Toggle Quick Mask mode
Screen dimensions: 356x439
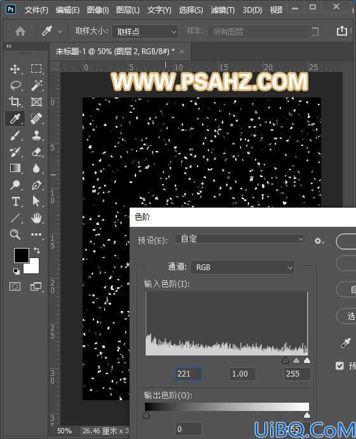(15, 287)
